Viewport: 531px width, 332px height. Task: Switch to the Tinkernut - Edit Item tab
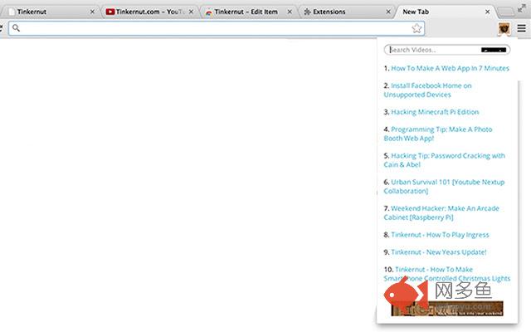[x=248, y=12]
